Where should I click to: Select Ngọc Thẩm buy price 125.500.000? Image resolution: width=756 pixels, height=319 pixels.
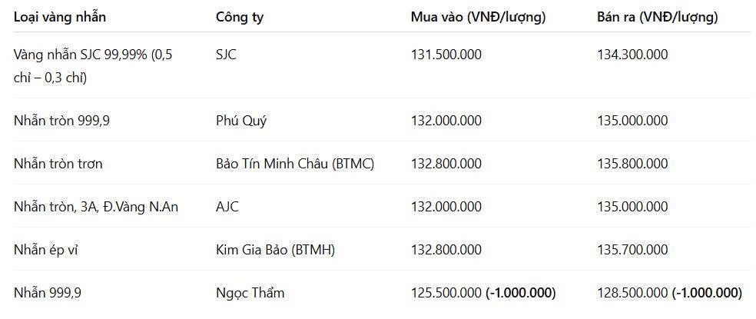point(446,293)
